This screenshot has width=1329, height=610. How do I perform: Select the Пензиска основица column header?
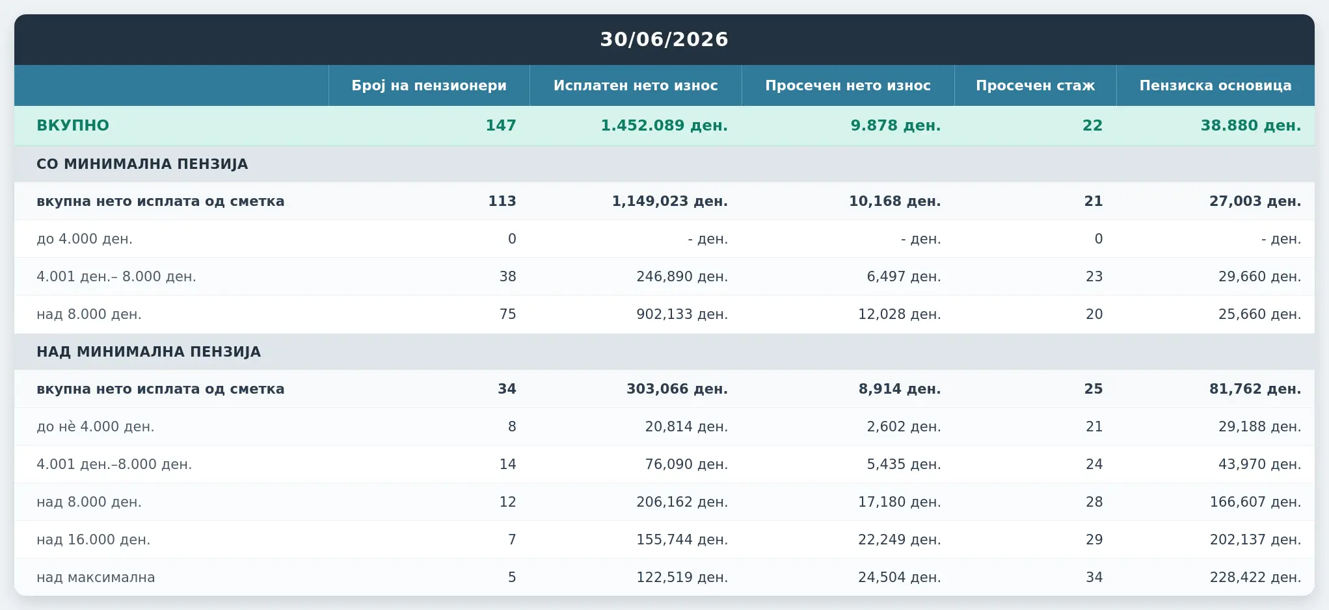pos(1215,86)
